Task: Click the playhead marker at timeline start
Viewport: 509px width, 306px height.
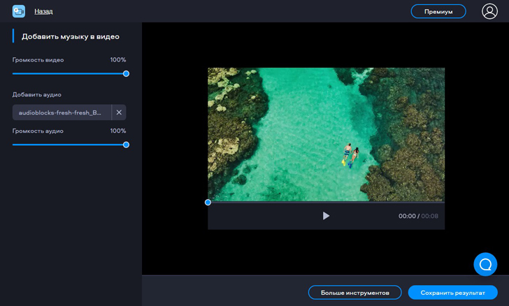Action: click(x=208, y=203)
